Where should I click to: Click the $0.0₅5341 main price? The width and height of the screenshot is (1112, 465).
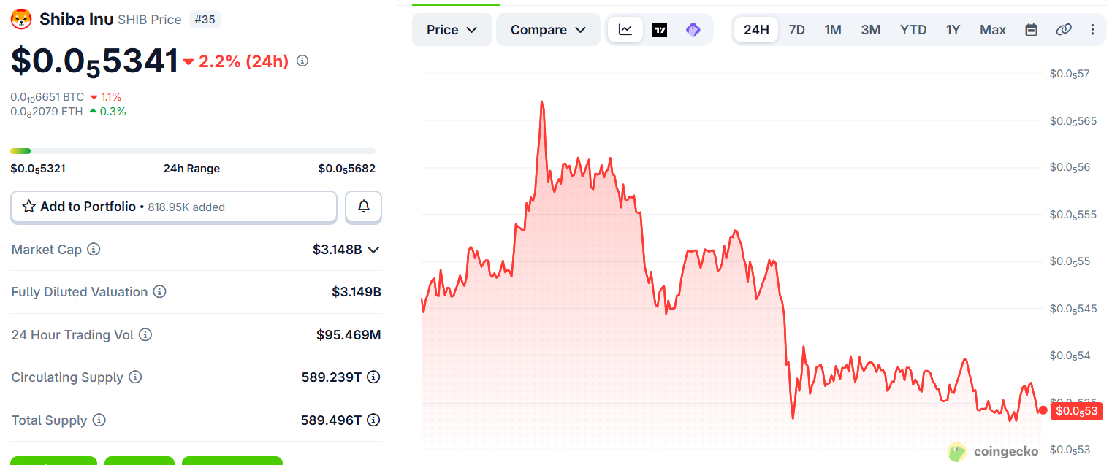94,61
